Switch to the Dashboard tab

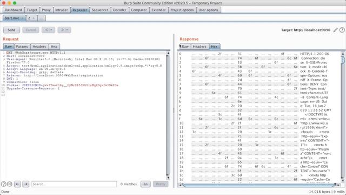[x=13, y=10]
